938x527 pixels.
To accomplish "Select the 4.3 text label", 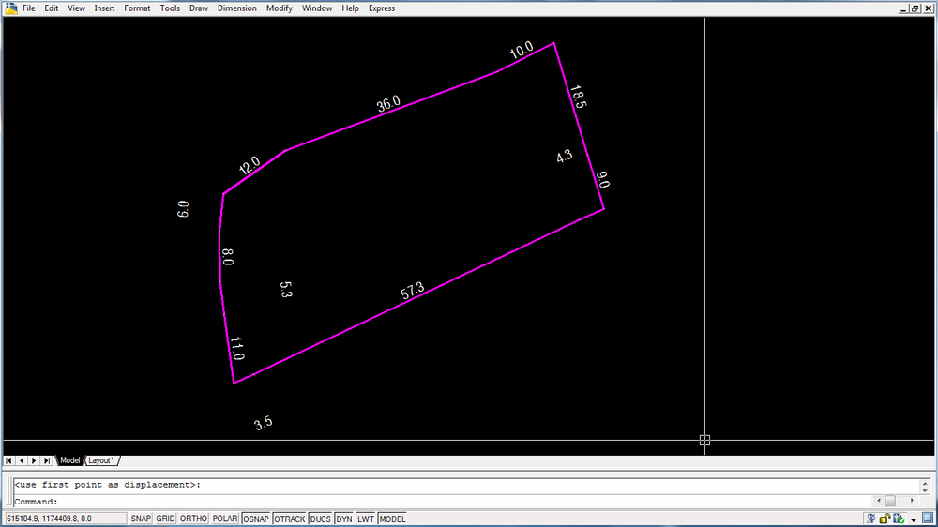I will click(x=564, y=157).
